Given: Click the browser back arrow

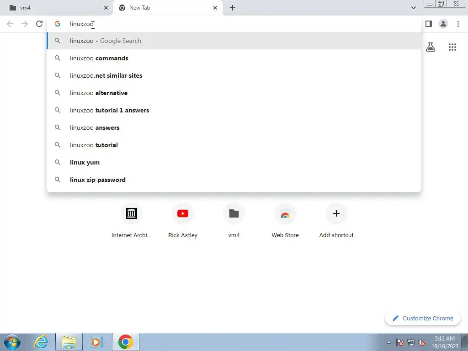Looking at the screenshot, I should [x=10, y=24].
